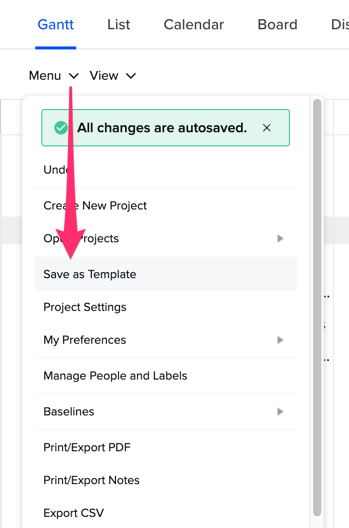Click the chevron next to Menu

[74, 76]
